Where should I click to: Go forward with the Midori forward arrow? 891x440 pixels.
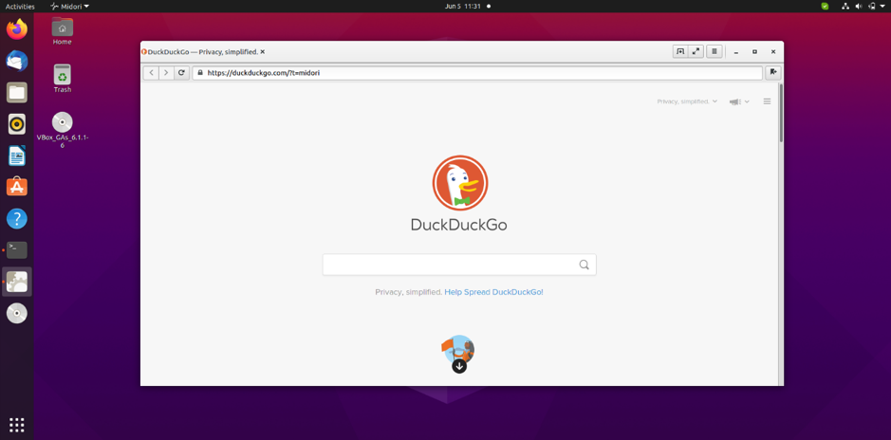[x=166, y=73]
